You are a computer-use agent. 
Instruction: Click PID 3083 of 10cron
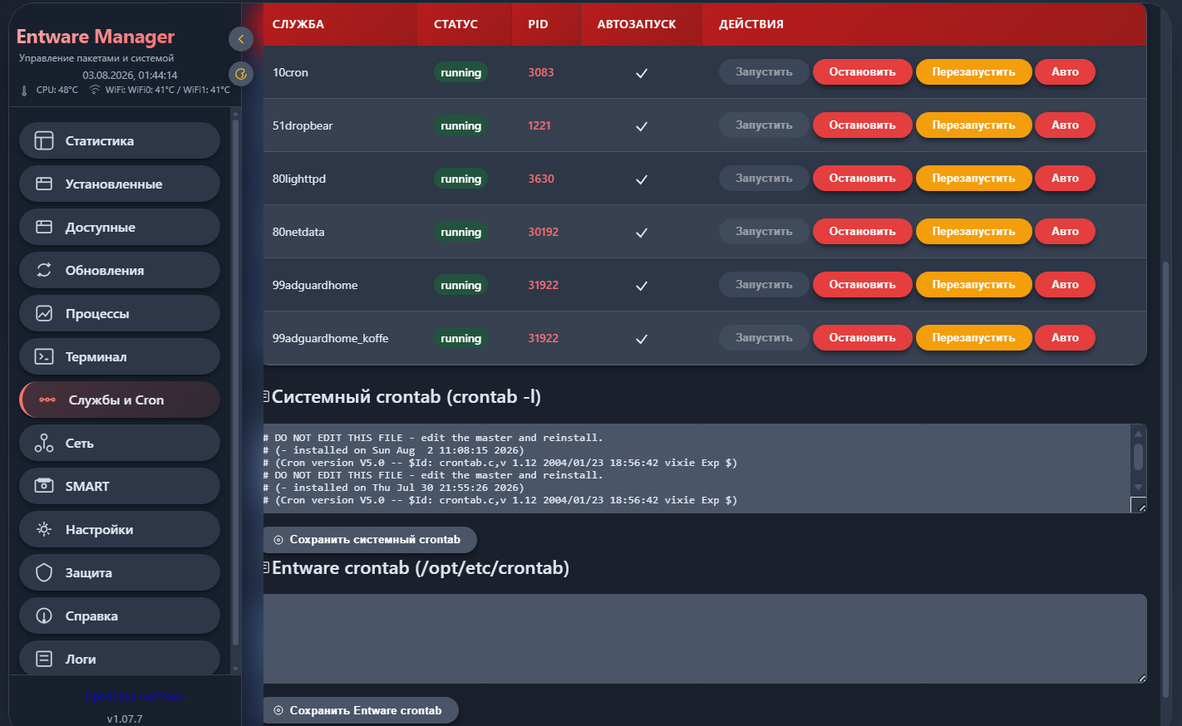(x=541, y=72)
